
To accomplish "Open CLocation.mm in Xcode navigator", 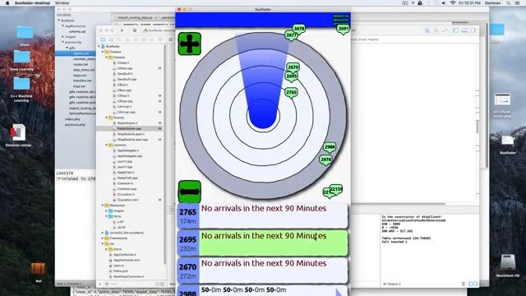I will click(x=127, y=200).
